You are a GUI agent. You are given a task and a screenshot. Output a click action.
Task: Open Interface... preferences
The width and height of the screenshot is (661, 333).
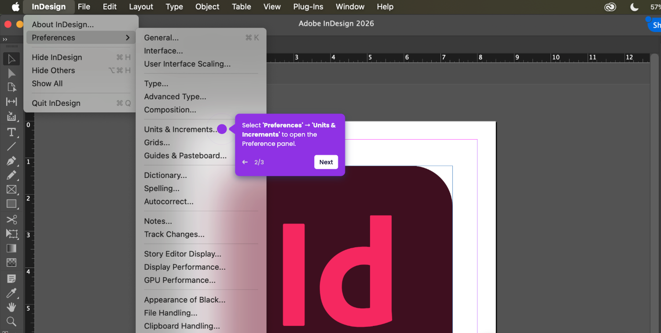pyautogui.click(x=201, y=51)
